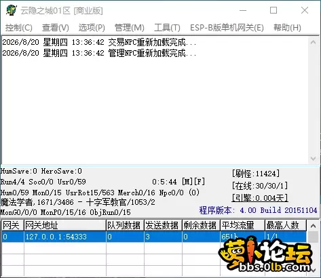Click log scrollbar down arrow
This screenshot has height=278, width=321.
point(314,159)
